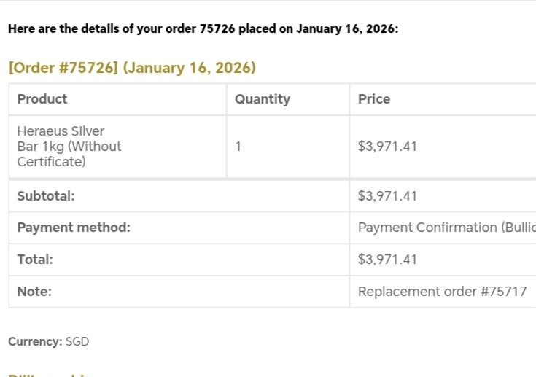Open the gold [Order #75726] heading link

[63, 69]
